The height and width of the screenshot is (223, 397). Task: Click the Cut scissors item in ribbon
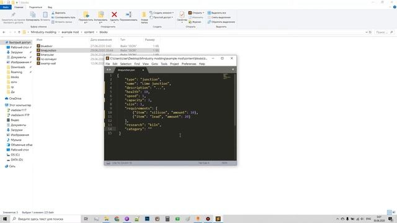pos(58,13)
